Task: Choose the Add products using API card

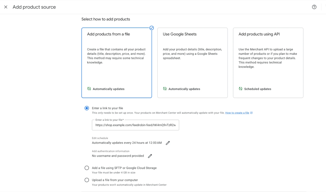Action: pyautogui.click(x=268, y=63)
